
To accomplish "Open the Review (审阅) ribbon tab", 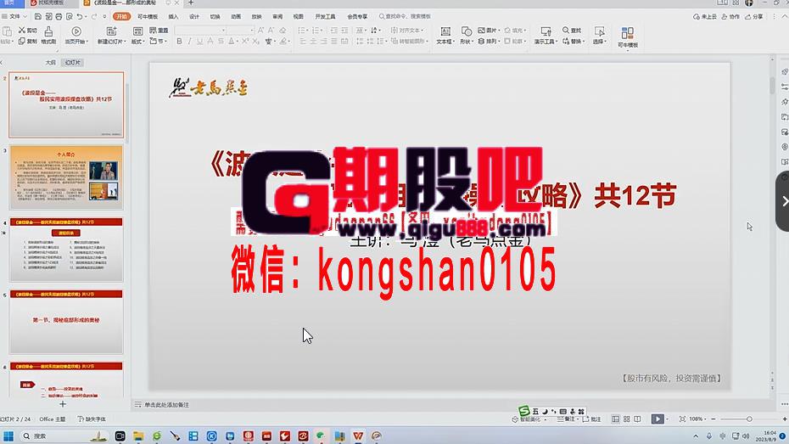I will (x=277, y=17).
